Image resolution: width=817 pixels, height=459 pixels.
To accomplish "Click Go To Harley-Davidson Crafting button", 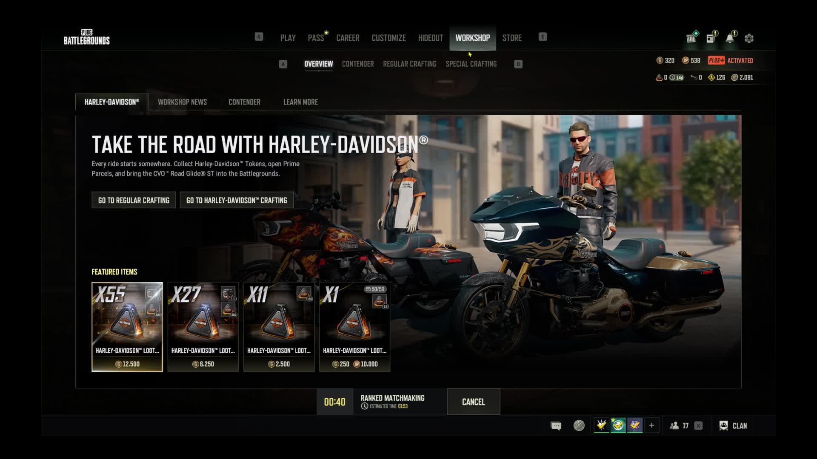I will tap(237, 200).
